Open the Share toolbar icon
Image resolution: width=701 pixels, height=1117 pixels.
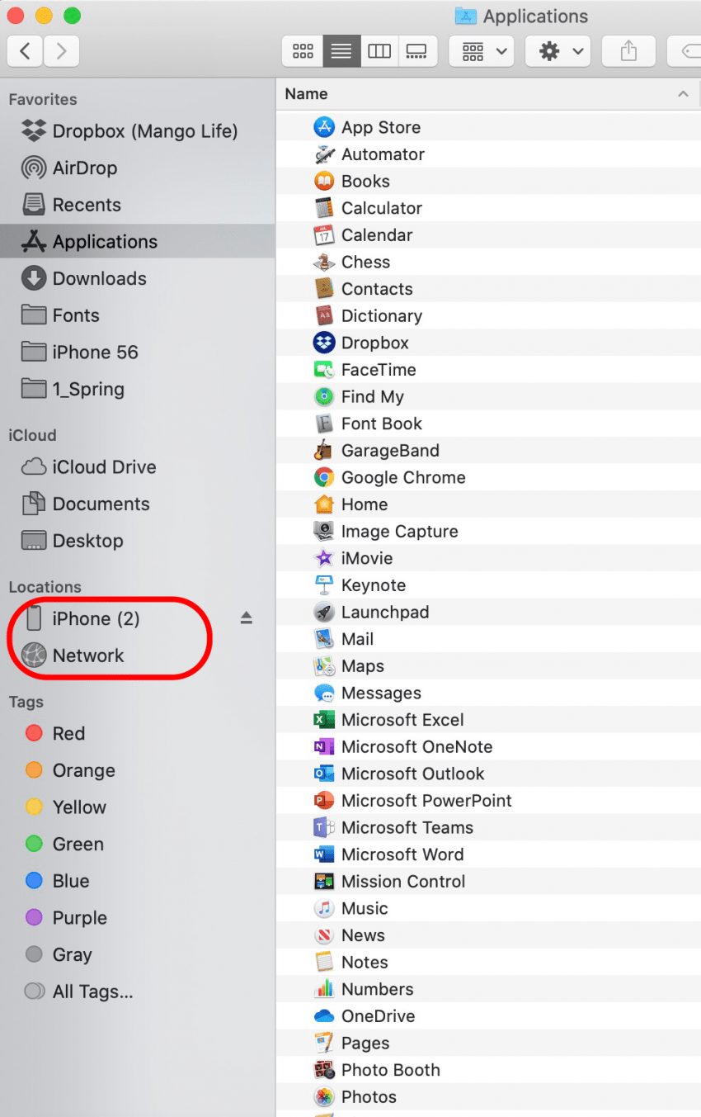(x=628, y=51)
